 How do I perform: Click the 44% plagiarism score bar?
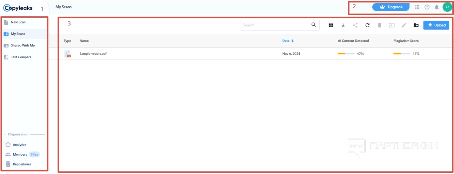(x=402, y=53)
